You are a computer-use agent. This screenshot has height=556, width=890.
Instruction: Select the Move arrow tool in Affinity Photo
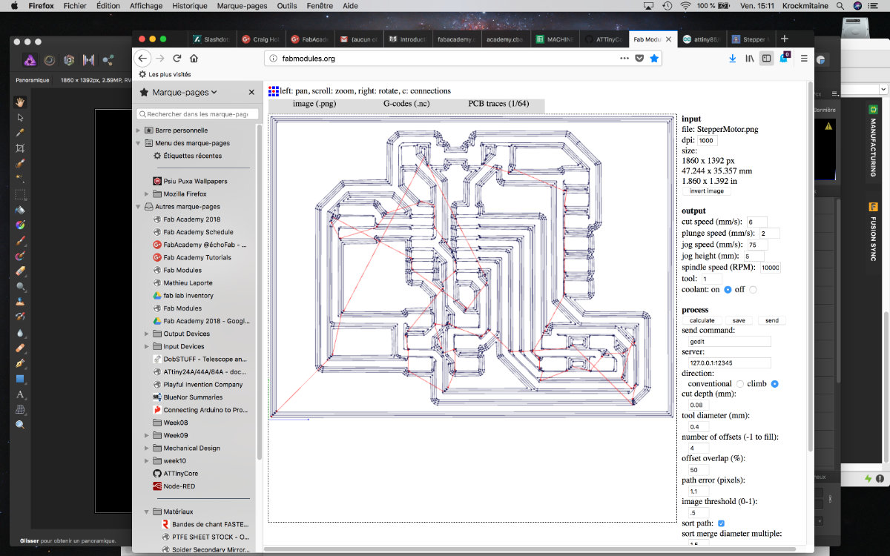pos(20,117)
